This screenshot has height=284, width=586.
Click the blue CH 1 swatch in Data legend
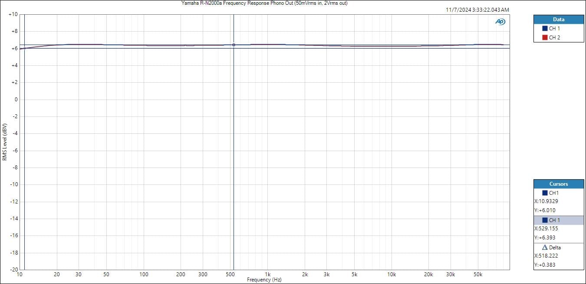[x=545, y=29]
